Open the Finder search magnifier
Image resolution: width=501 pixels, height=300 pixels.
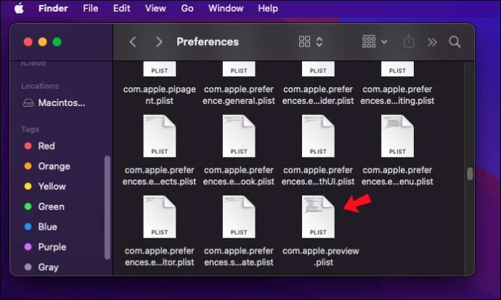click(x=455, y=42)
